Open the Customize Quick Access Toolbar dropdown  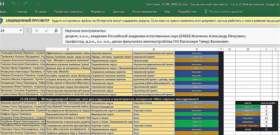tap(38, 3)
